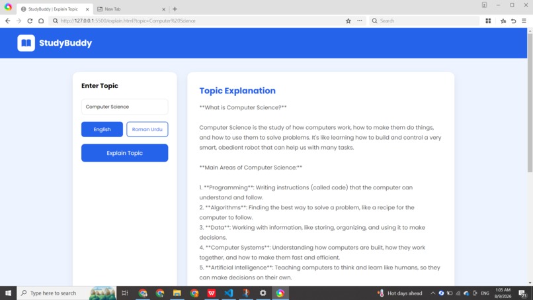Click the StudyBuddy brand name

click(x=65, y=43)
